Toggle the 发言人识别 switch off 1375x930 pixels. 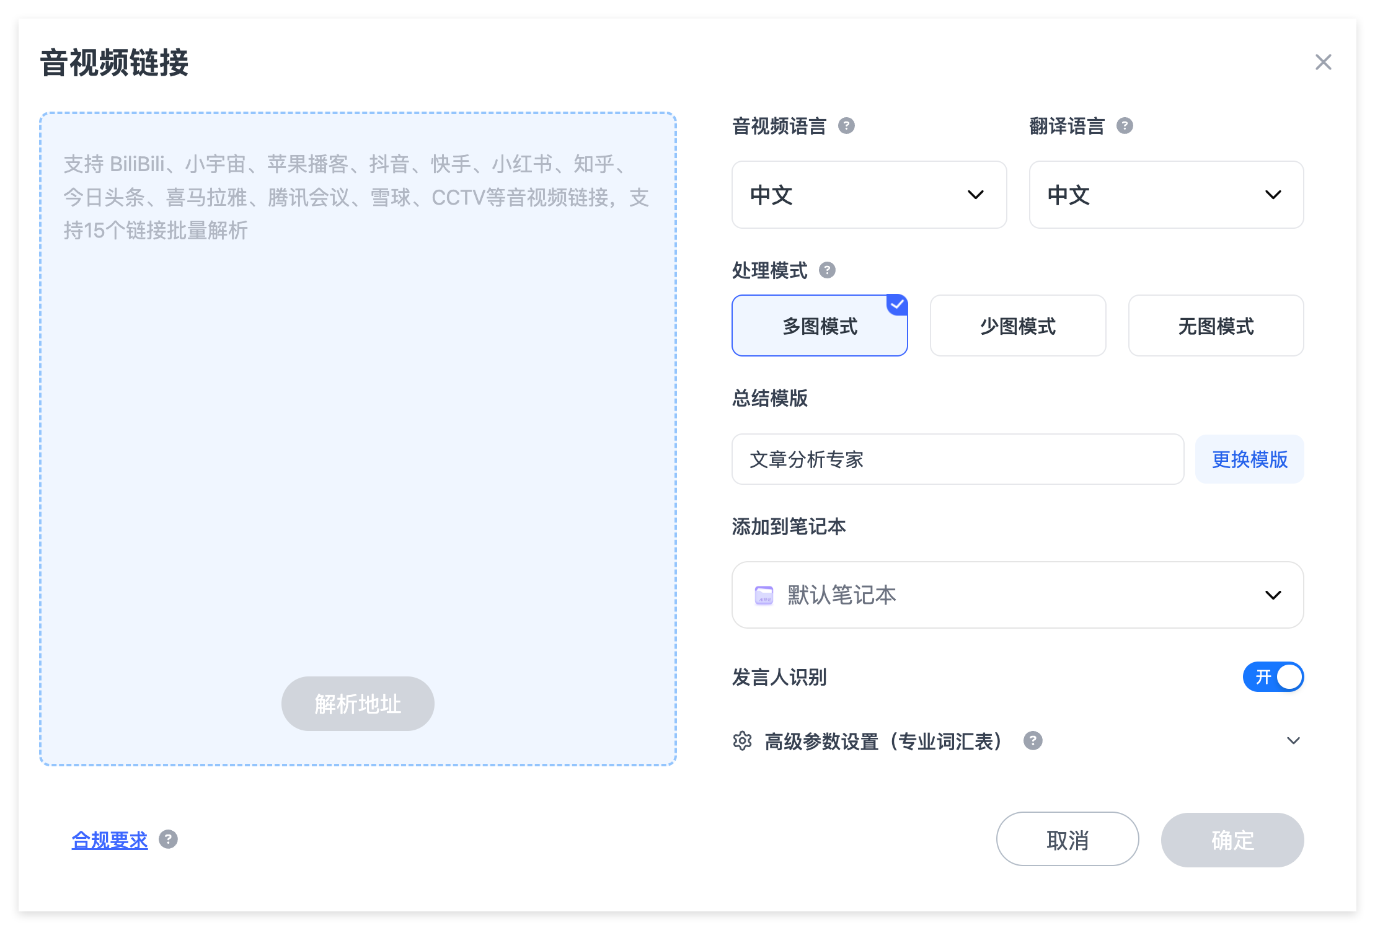(1273, 676)
